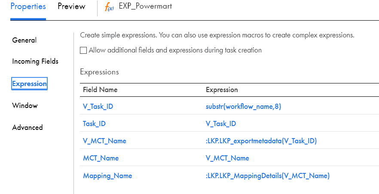This screenshot has height=194, width=379.
Task: Click the Field Name column header
Action: tap(100, 90)
